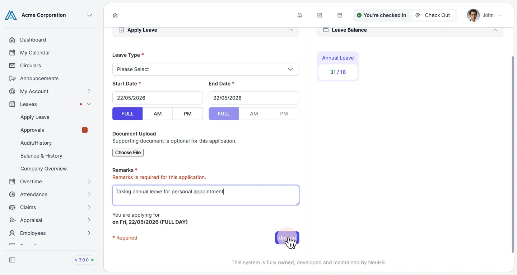Select FULL under End Date
Screen dimensions: 517x275
pyautogui.click(x=224, y=114)
